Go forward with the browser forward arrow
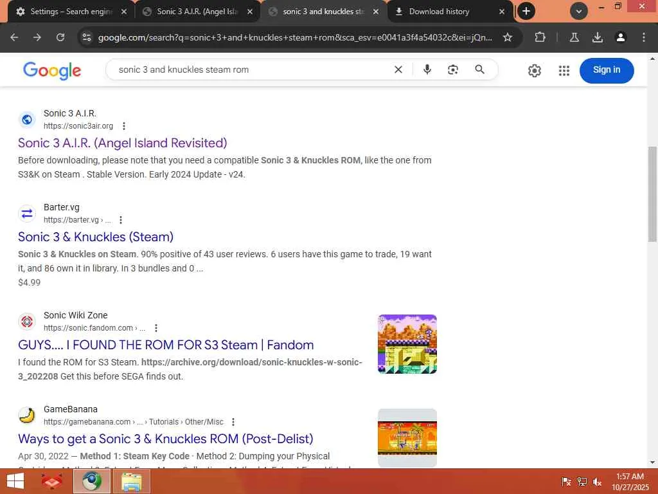This screenshot has height=494, width=658. point(37,37)
